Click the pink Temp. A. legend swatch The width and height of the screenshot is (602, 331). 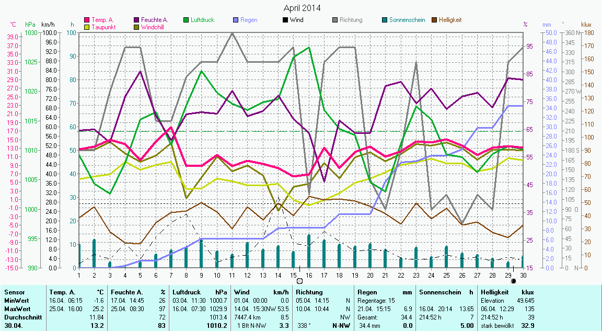pos(87,20)
